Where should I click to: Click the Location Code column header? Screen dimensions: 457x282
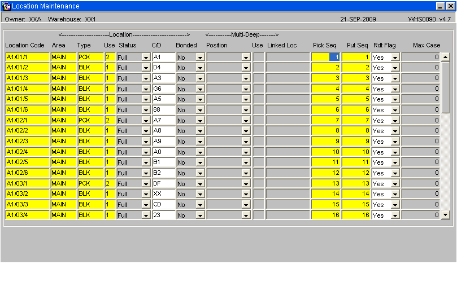pos(25,45)
